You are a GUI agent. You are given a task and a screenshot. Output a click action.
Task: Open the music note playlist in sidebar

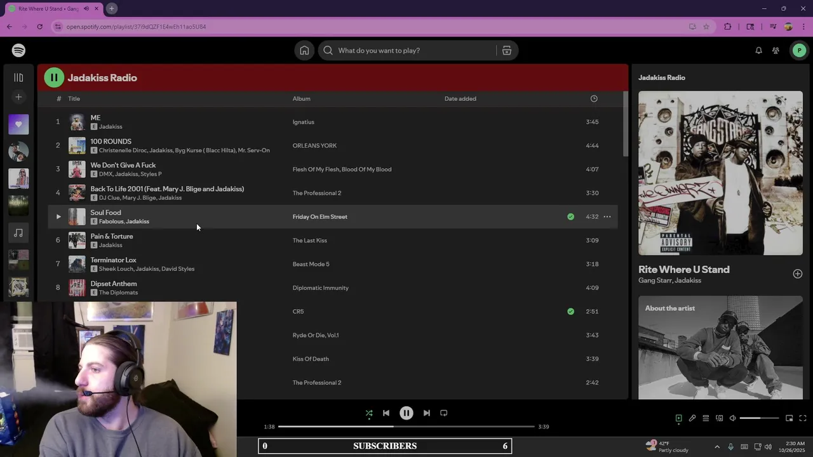tap(18, 233)
